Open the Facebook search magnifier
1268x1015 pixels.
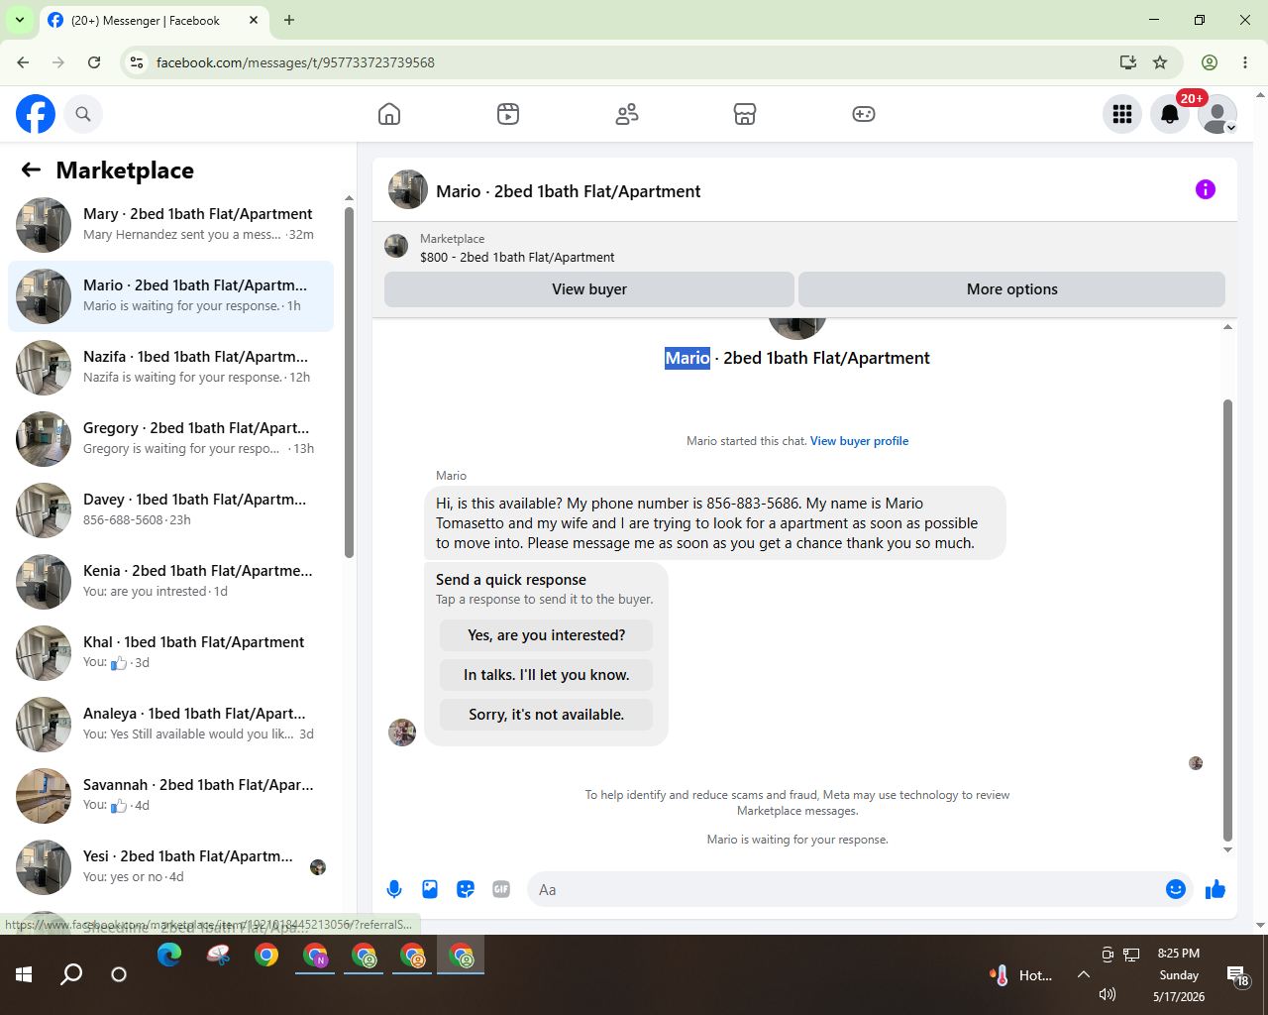point(83,114)
